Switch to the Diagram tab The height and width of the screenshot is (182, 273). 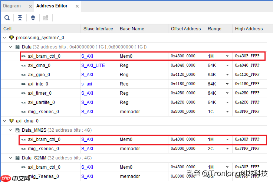tap(12, 6)
